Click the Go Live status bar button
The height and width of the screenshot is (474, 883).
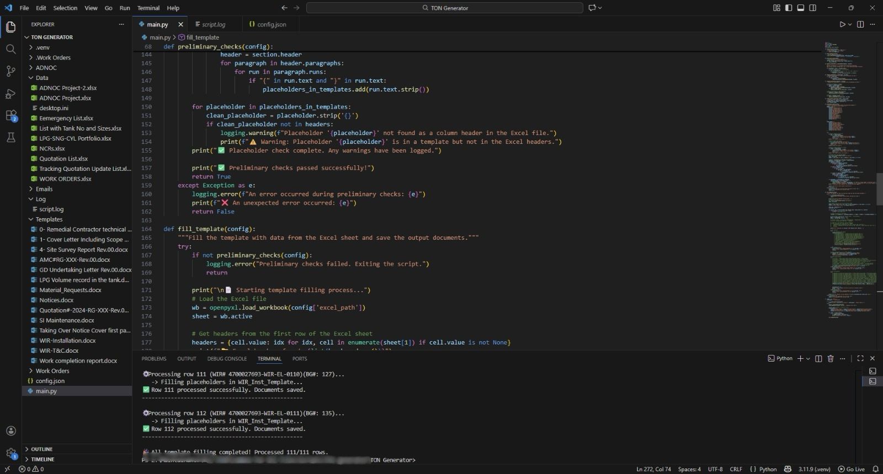pyautogui.click(x=852, y=469)
